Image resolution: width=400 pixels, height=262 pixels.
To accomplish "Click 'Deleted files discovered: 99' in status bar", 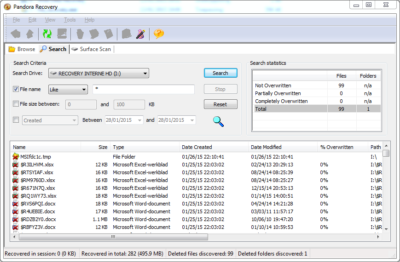I will coord(201,254).
